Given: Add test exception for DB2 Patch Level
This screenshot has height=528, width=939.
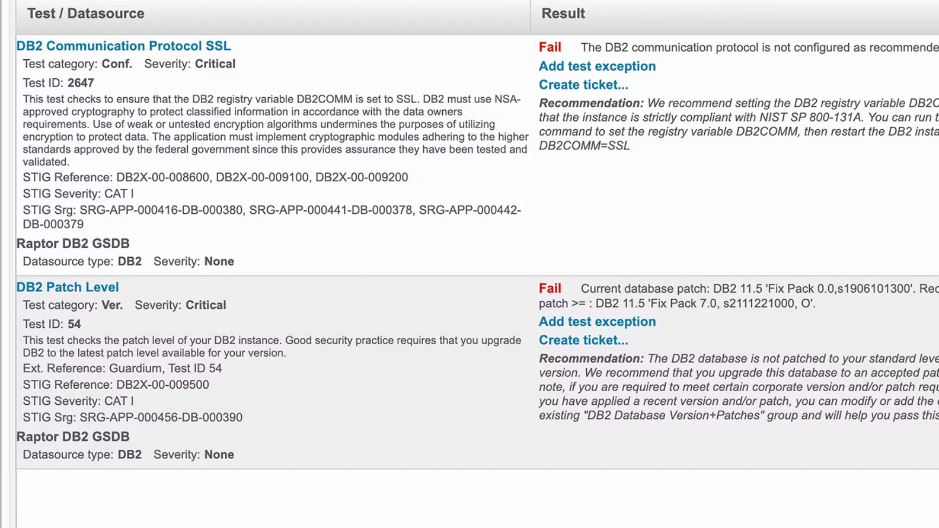Looking at the screenshot, I should (x=597, y=322).
